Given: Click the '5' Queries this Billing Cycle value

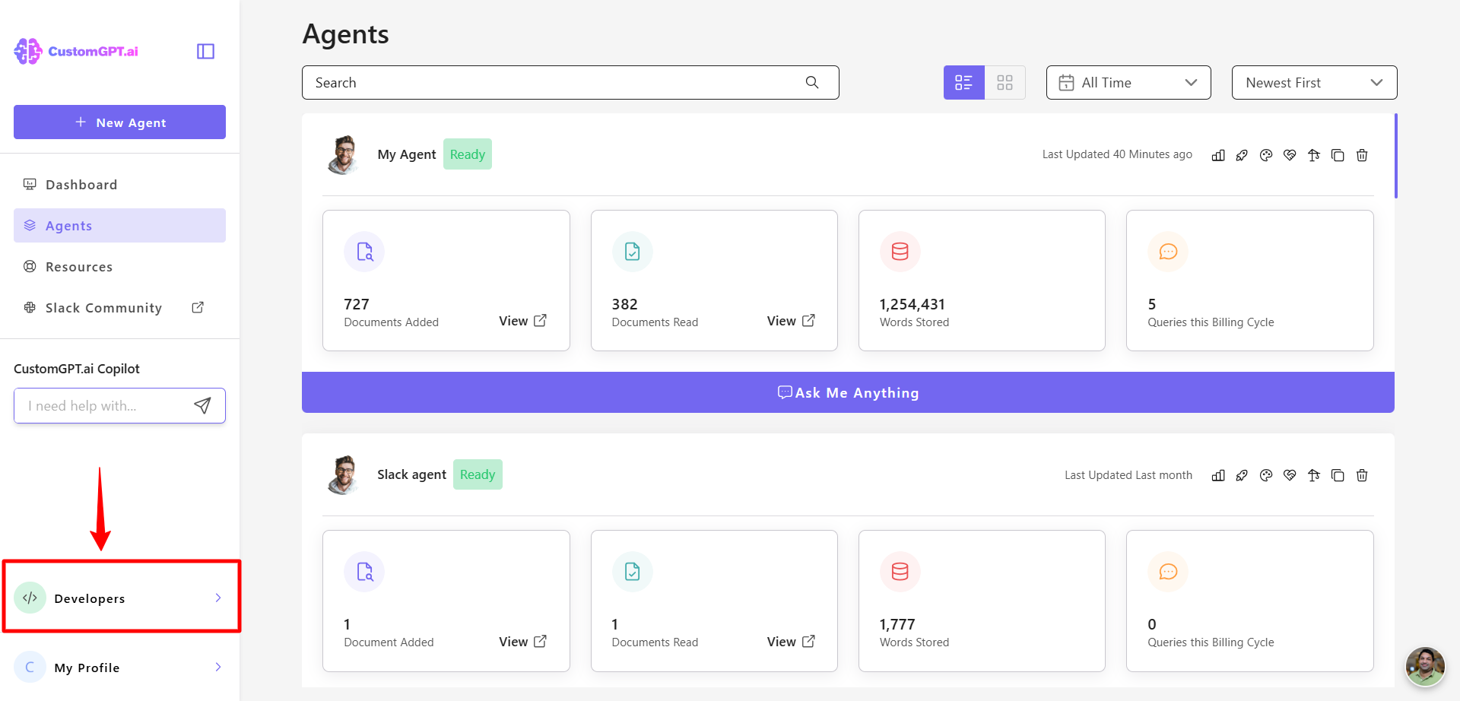Looking at the screenshot, I should [x=1152, y=304].
